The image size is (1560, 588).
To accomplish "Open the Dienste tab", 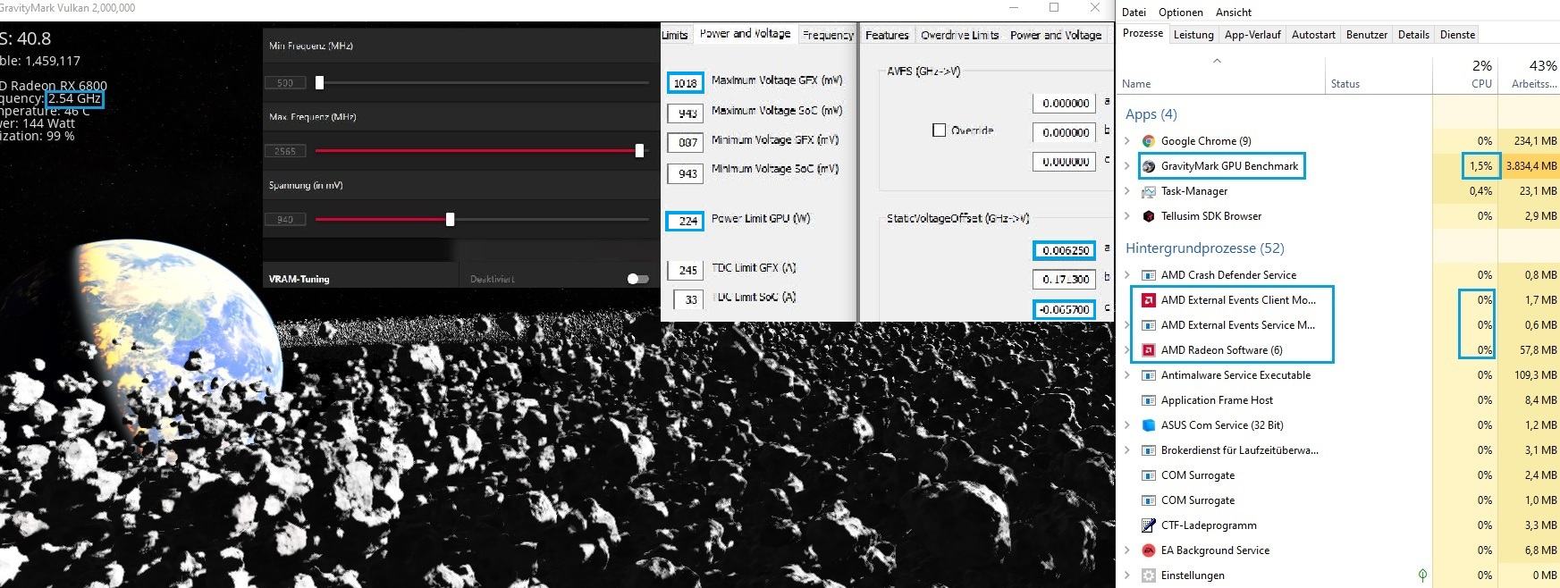I will pos(1457,35).
